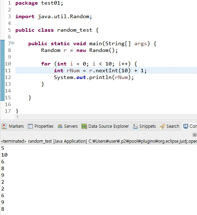197x215 pixels.
Task: Click the Console tab
Action: [x=190, y=126]
